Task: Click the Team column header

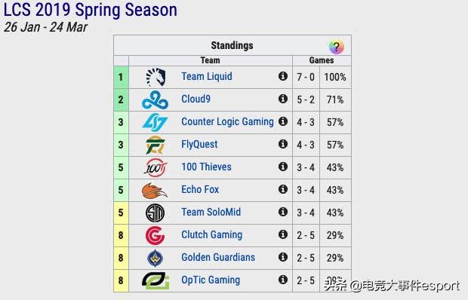Action: [x=210, y=60]
